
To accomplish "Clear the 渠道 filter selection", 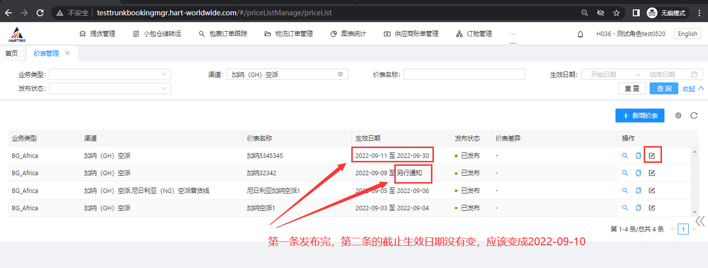I will (x=340, y=75).
